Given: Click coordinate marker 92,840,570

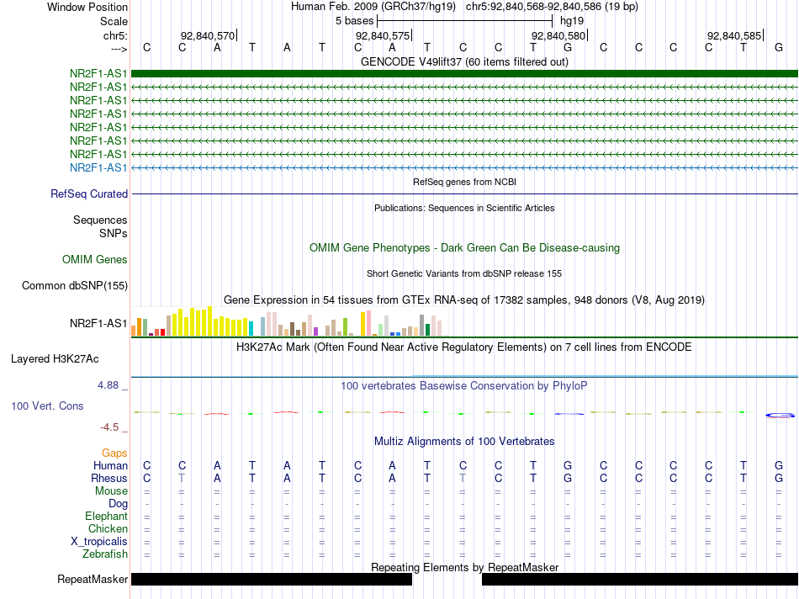Looking at the screenshot, I should coord(208,35).
